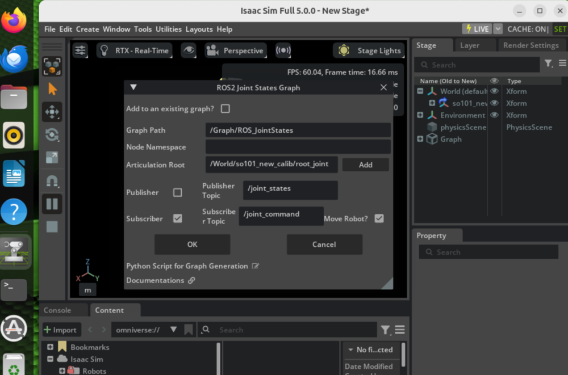Open Stage Lights menu
This screenshot has height=375, width=568.
(x=369, y=50)
